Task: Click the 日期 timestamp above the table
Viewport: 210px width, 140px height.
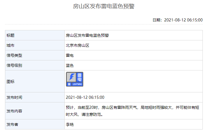Action: point(177,20)
